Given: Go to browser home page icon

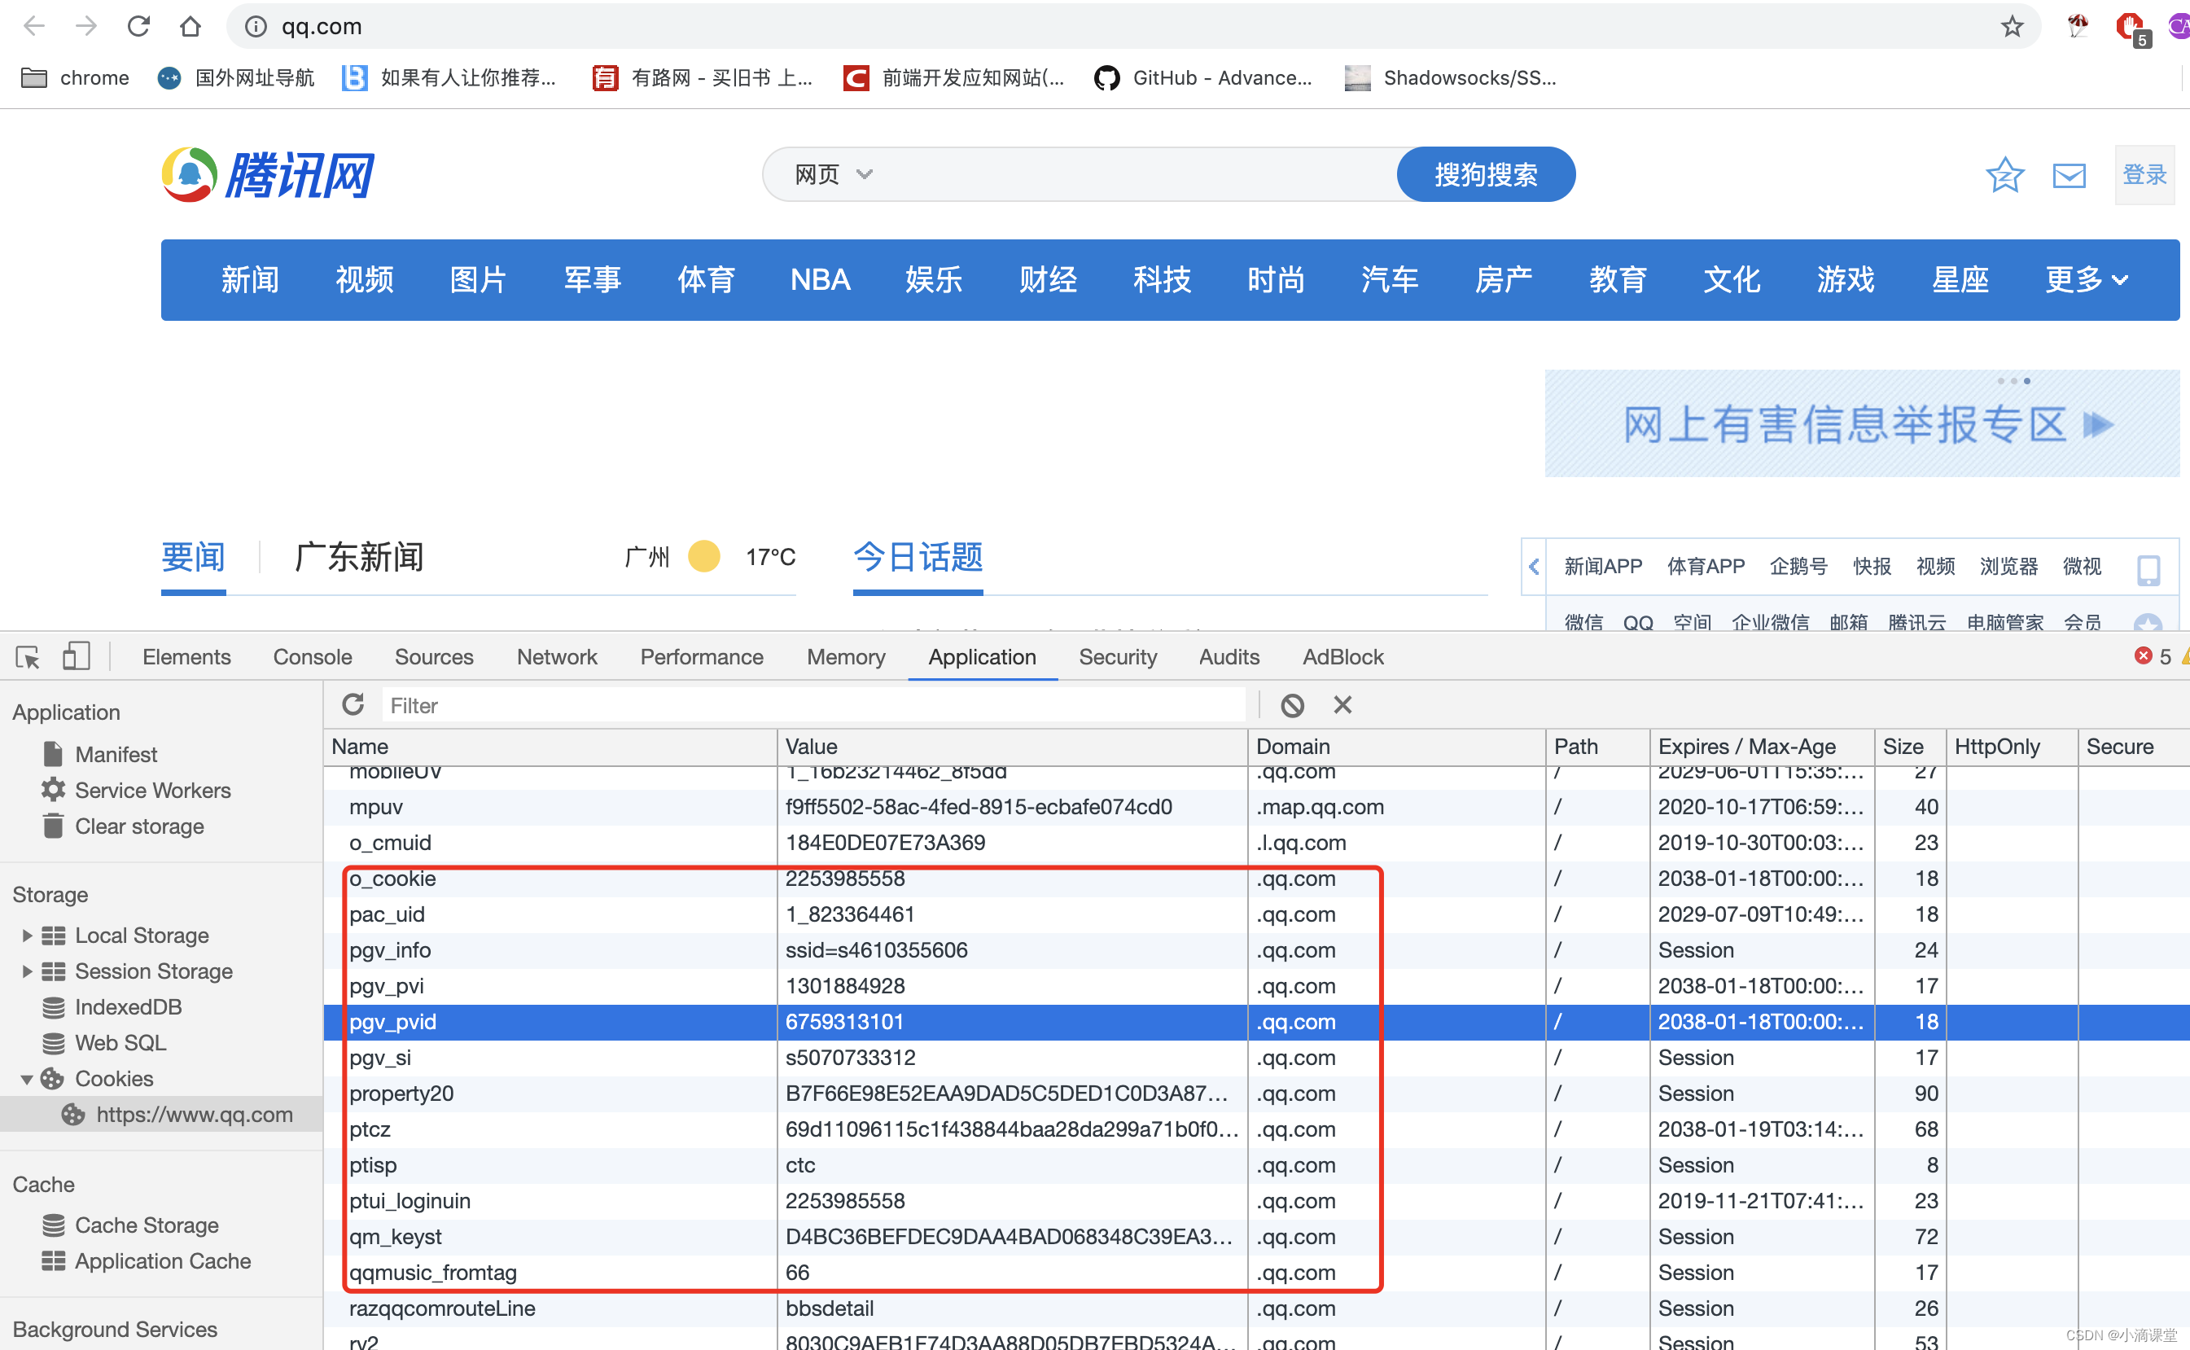Looking at the screenshot, I should click(x=191, y=26).
